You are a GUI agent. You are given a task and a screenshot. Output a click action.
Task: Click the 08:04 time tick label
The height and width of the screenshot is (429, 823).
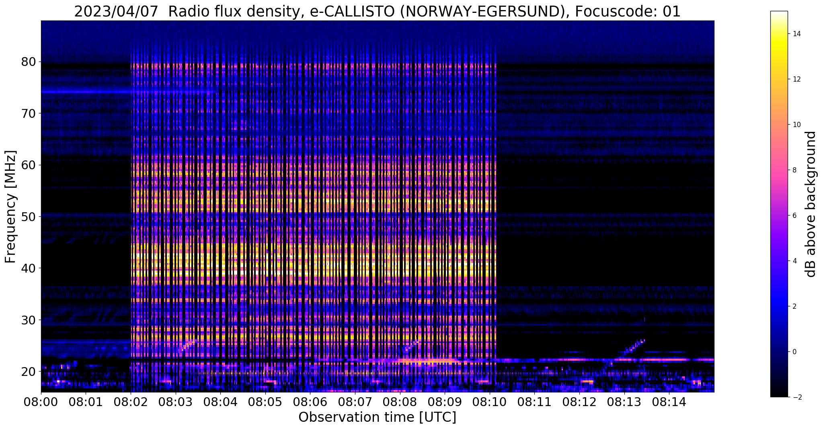pos(220,402)
